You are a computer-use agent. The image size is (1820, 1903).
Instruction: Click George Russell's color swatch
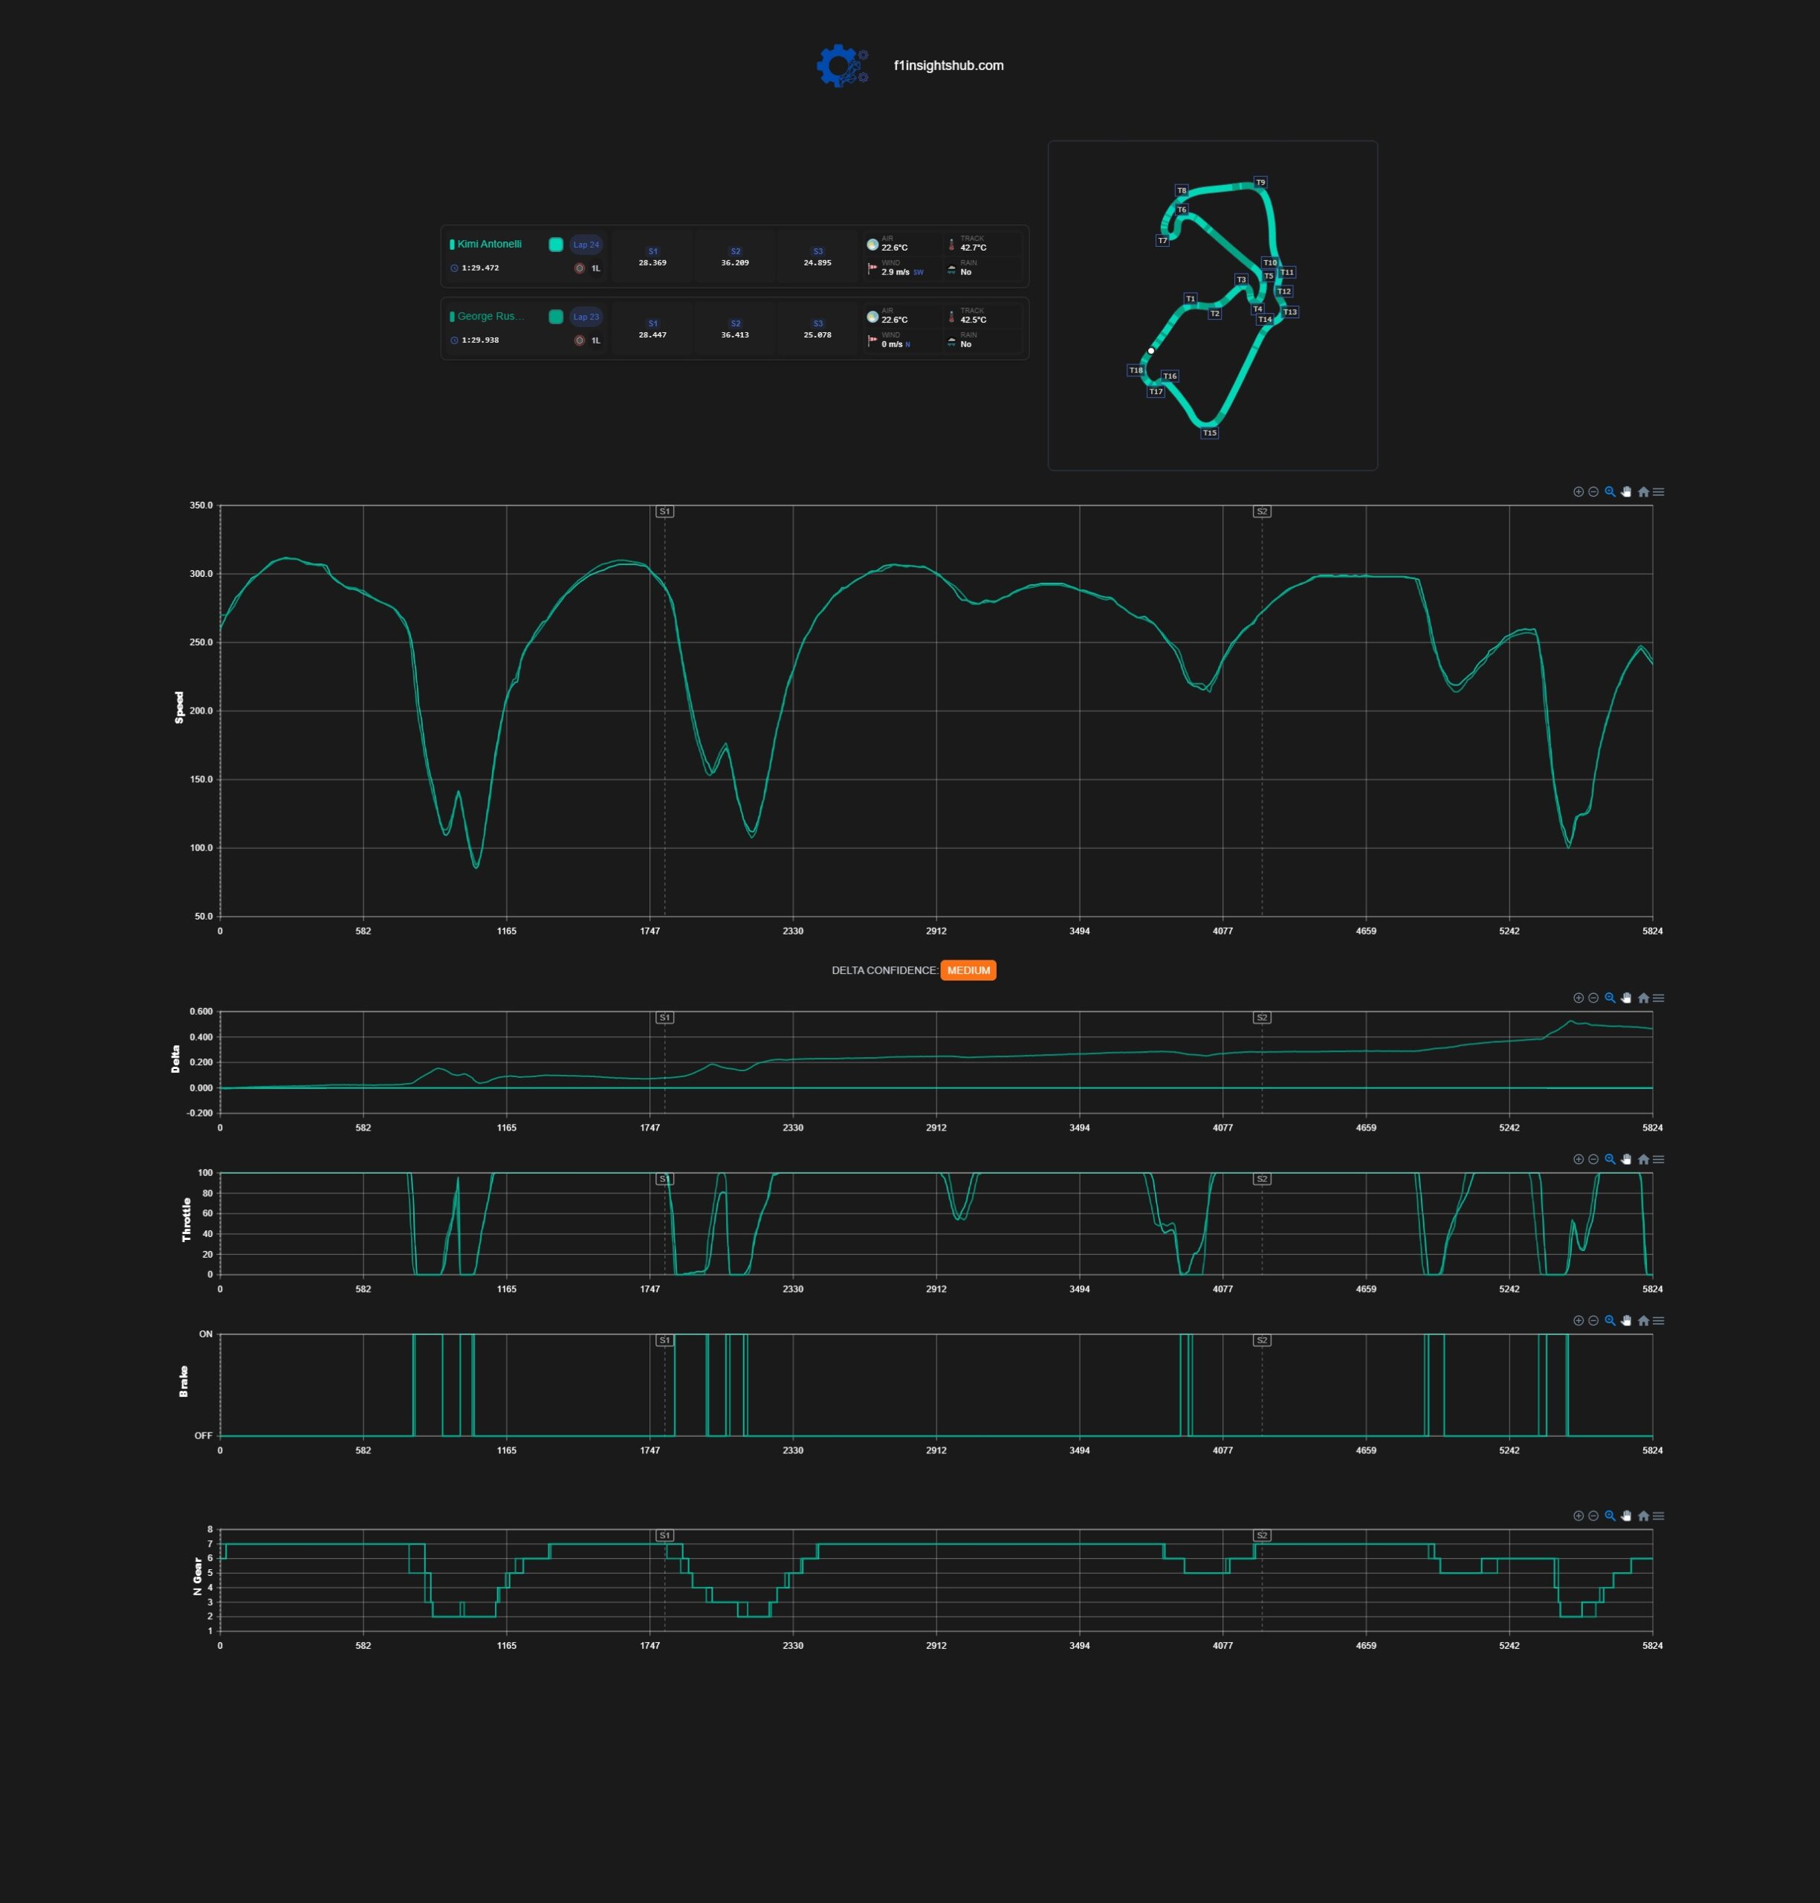556,317
